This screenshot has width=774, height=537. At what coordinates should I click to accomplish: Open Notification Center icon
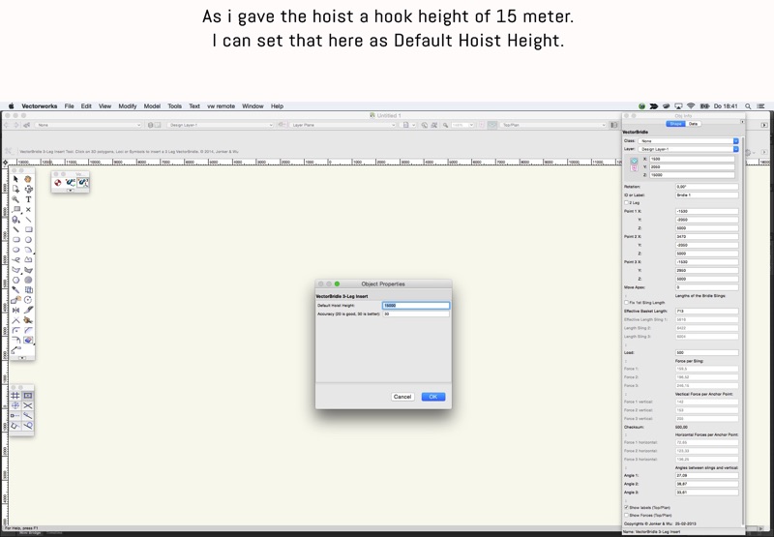[x=761, y=106]
